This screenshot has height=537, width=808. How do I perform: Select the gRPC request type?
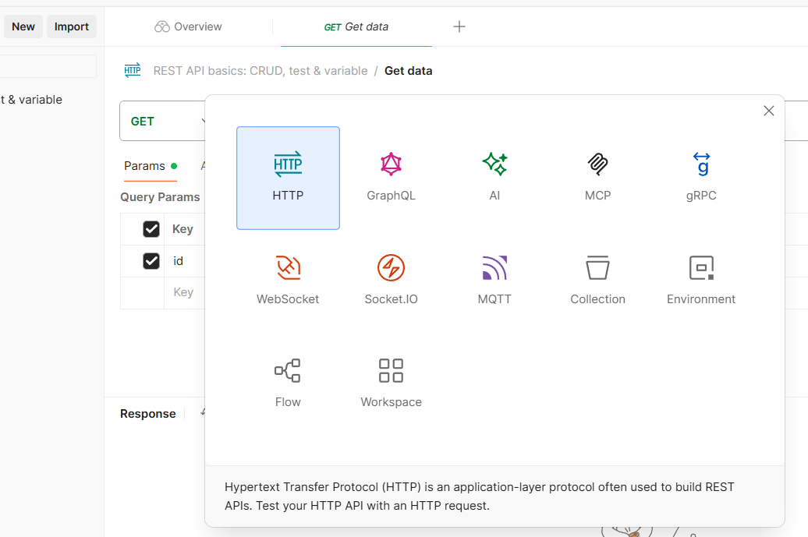700,175
